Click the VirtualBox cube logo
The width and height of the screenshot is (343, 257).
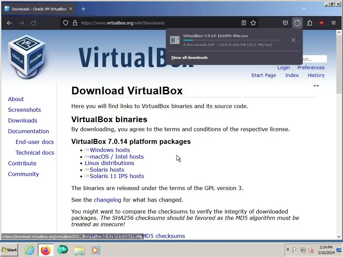(x=27, y=57)
